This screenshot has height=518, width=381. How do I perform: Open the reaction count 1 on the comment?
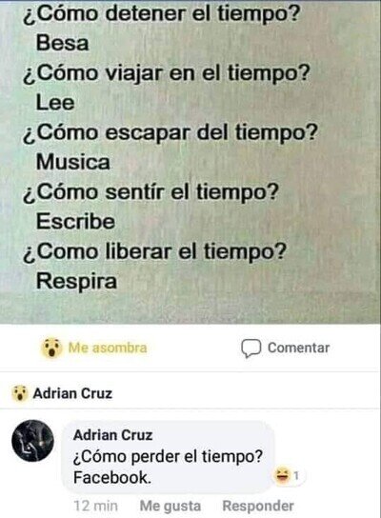(296, 476)
